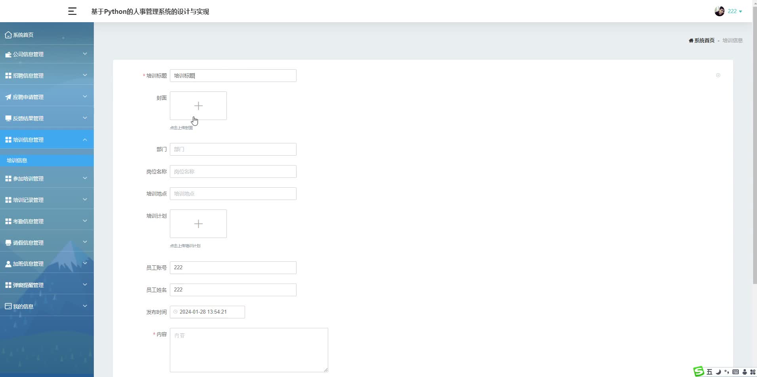Image resolution: width=757 pixels, height=377 pixels.
Task: Expand 考勤信息管理 menu chevron
Action: pos(85,221)
